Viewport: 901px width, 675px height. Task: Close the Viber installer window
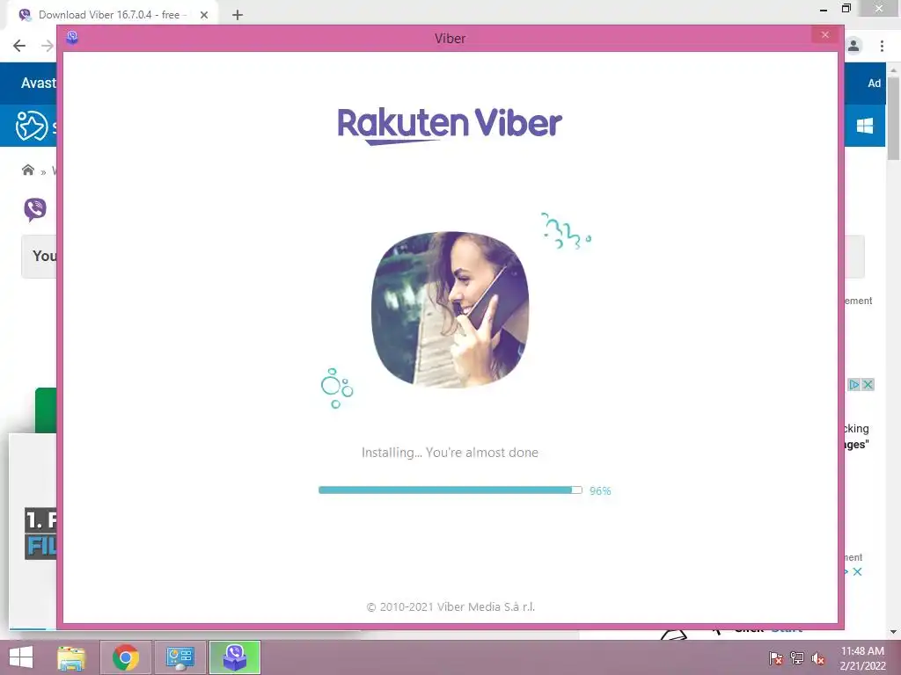[825, 35]
